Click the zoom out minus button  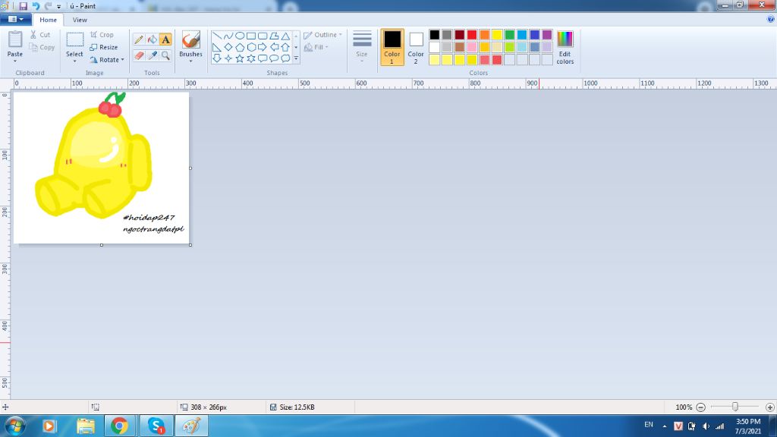(700, 407)
